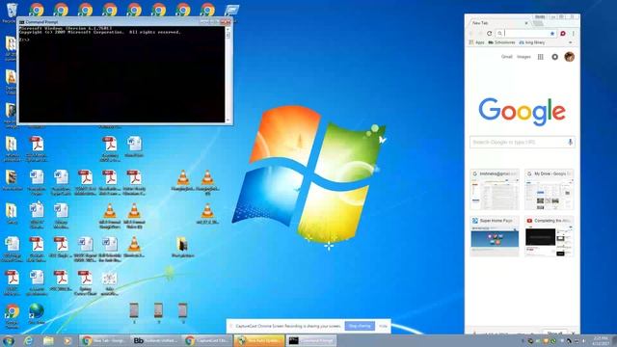Open the Gmail inbox most-visited thumbnail
The width and height of the screenshot is (617, 347).
495,189
